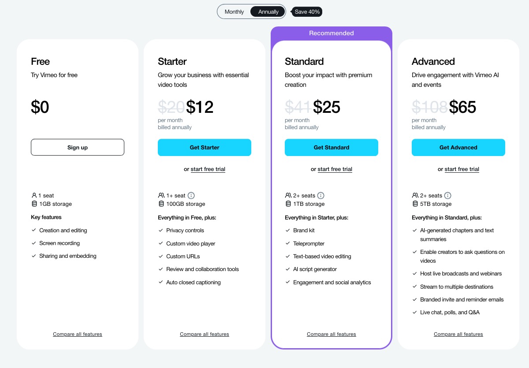Choose the Get Standard button
Screen dimensions: 529x368
tap(332, 148)
